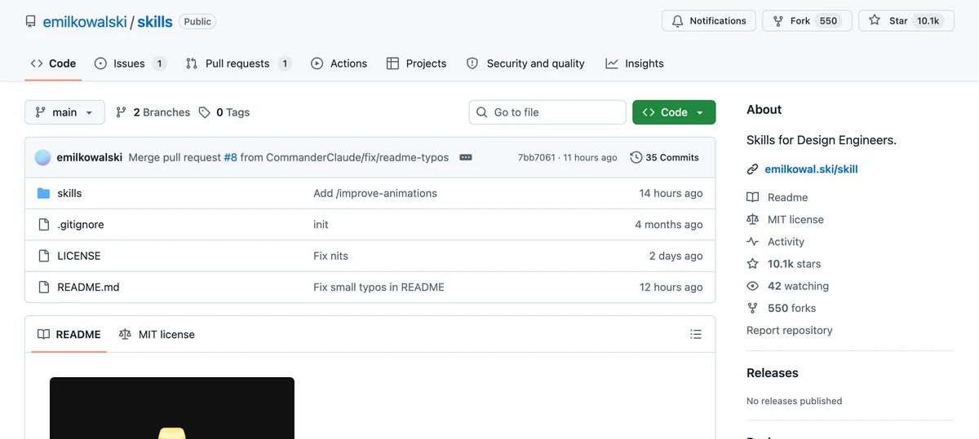Viewport: 979px width, 439px height.
Task: Open the .gitignore file
Action: pos(81,225)
